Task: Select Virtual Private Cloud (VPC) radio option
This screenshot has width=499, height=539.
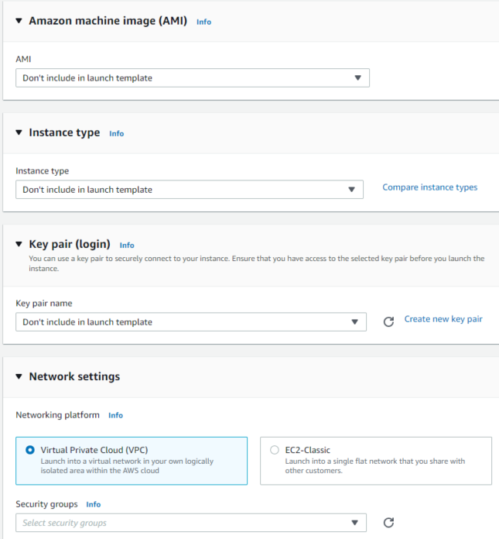Action: pyautogui.click(x=30, y=450)
